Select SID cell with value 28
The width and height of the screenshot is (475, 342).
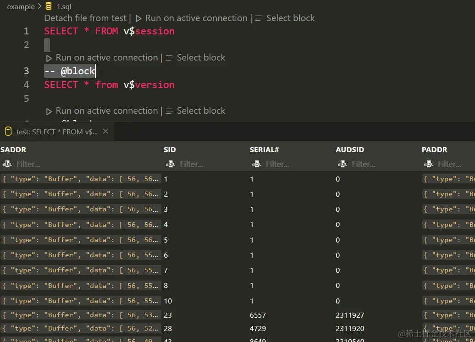168,328
